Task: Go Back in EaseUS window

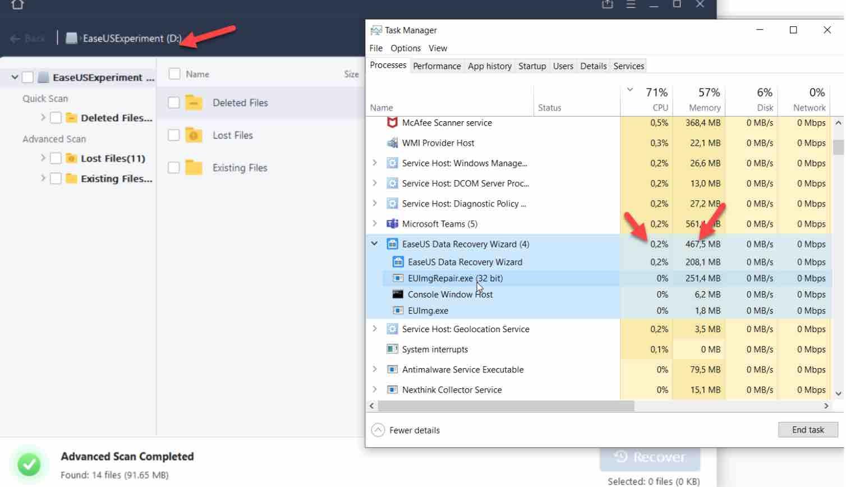Action: coord(28,39)
